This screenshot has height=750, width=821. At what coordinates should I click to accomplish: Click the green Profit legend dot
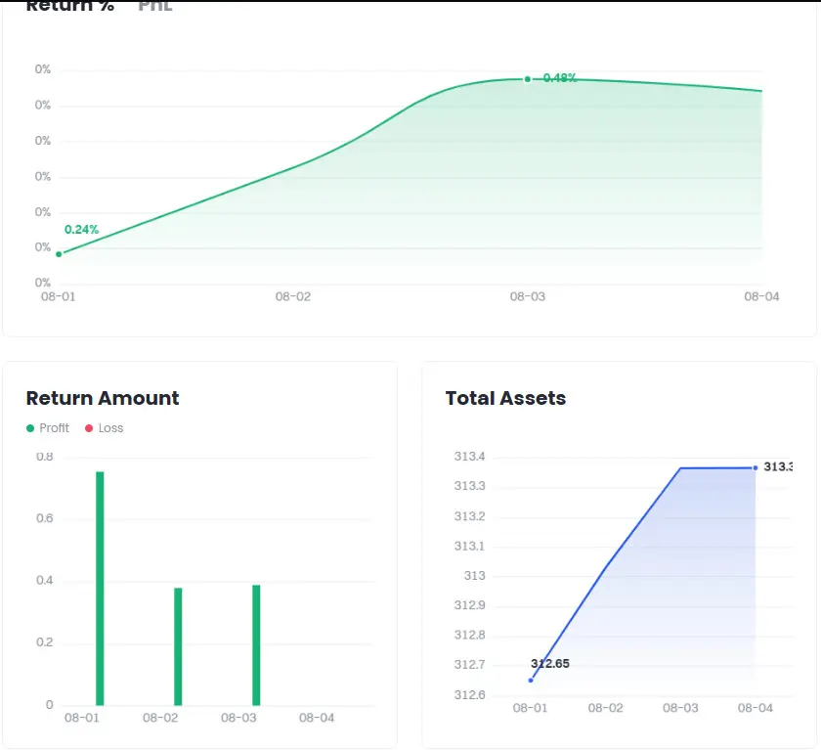tap(30, 428)
